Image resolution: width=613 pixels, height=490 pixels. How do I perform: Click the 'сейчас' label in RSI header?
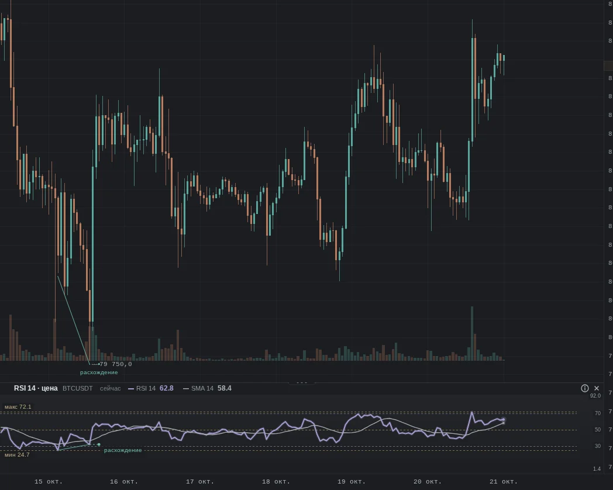coord(110,388)
